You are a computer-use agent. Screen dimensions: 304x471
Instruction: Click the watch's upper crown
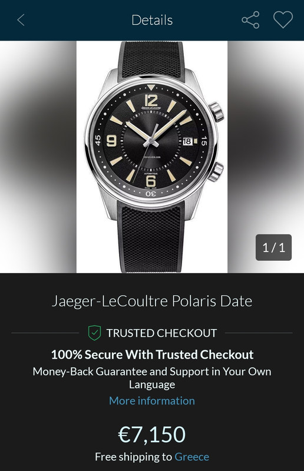point(217,112)
